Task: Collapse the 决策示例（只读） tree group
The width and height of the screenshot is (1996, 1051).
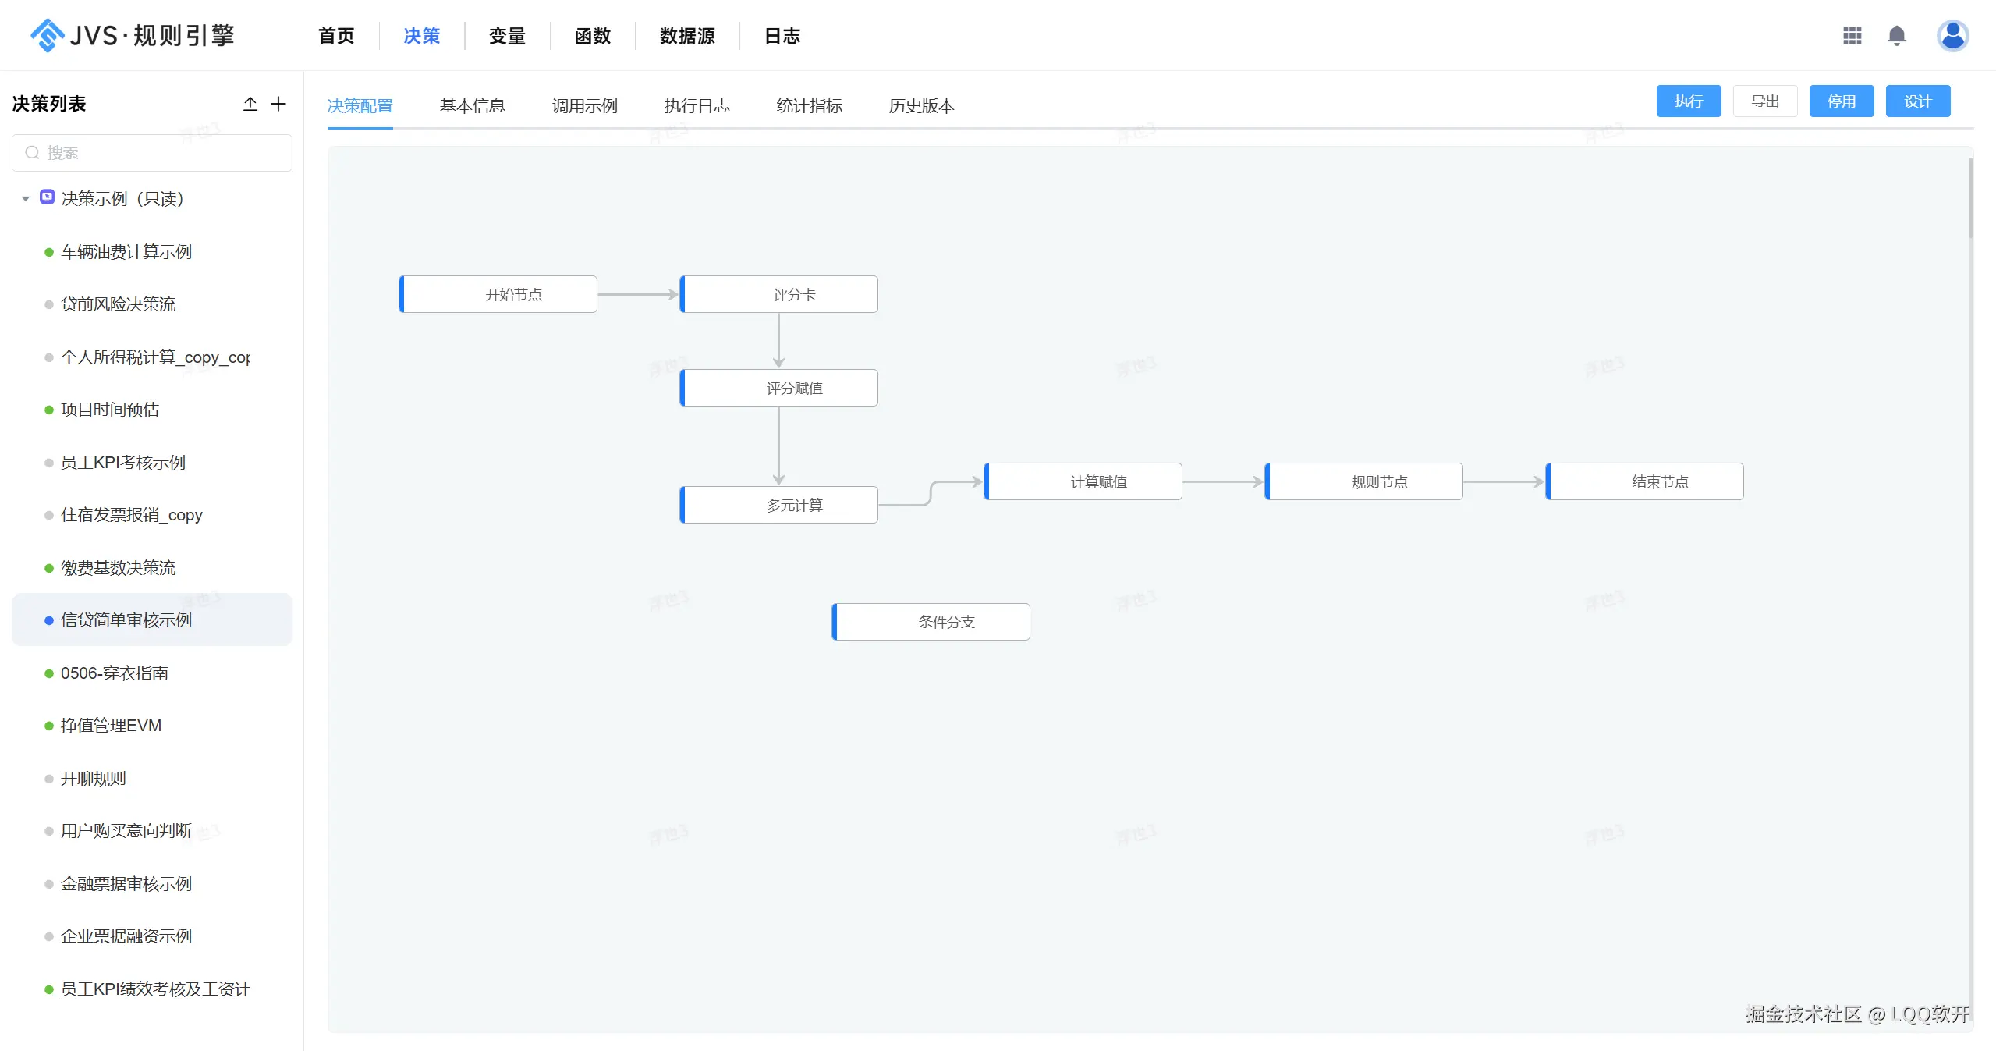Action: [x=26, y=199]
